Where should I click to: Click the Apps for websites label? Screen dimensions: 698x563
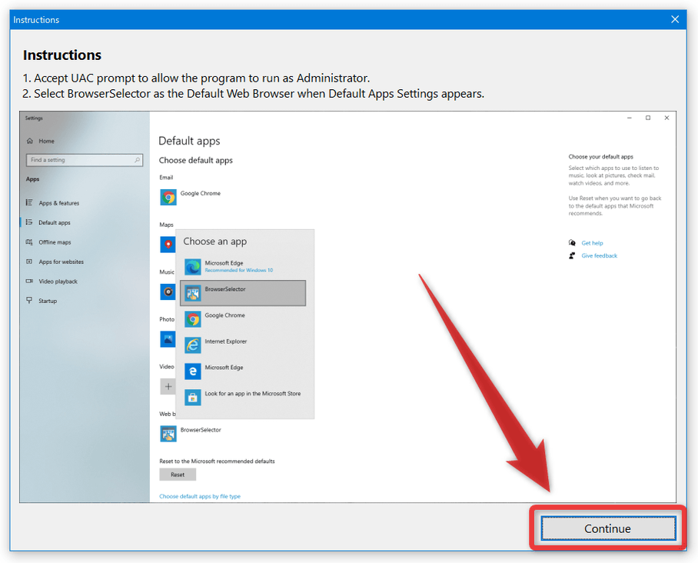pos(61,262)
